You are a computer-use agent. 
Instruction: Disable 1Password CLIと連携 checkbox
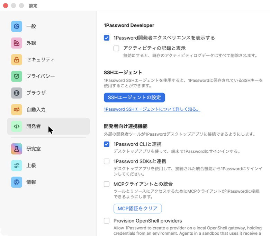click(x=107, y=144)
